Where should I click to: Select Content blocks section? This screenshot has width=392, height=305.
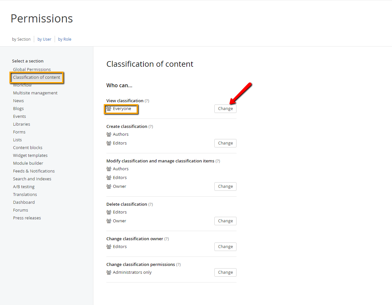tap(28, 148)
